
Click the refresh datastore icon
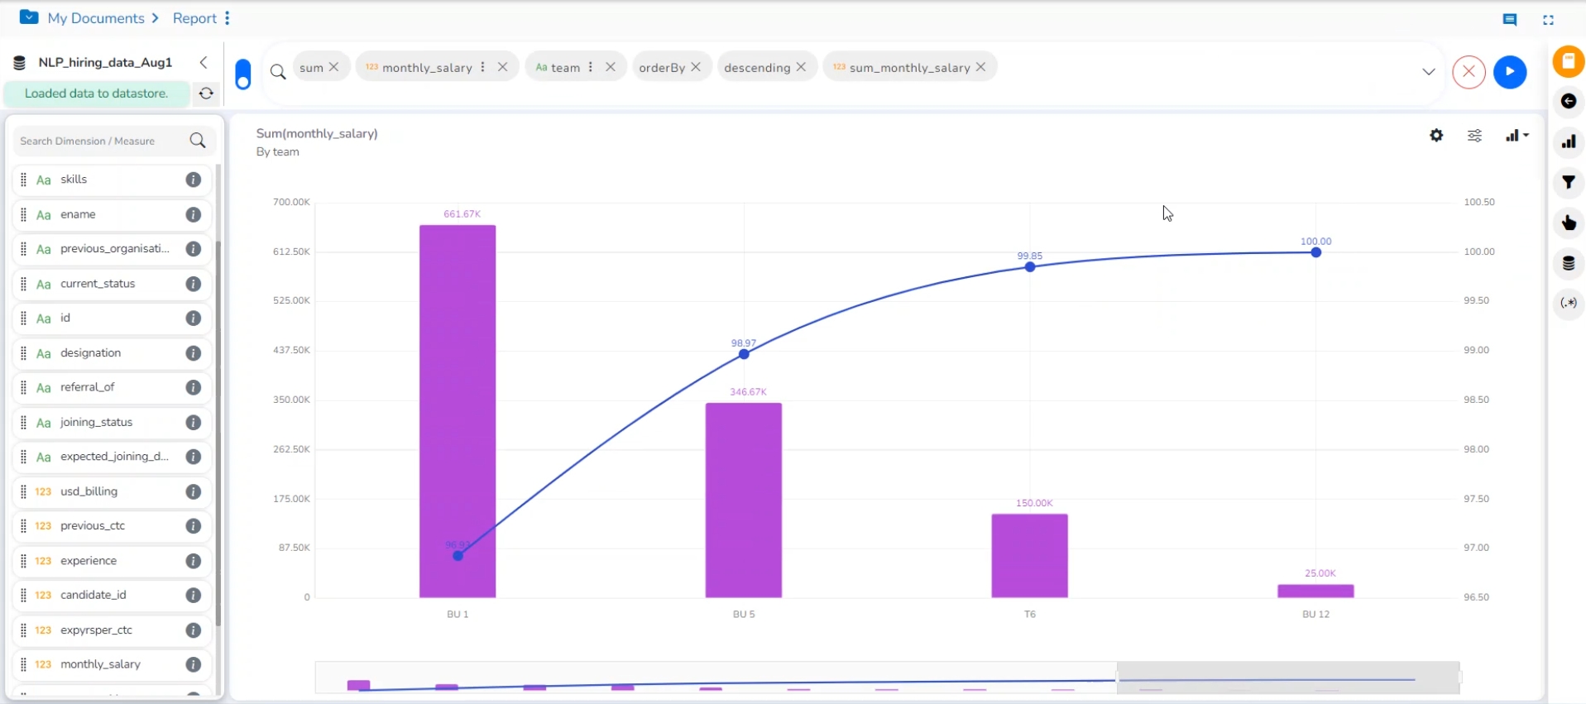click(x=206, y=93)
